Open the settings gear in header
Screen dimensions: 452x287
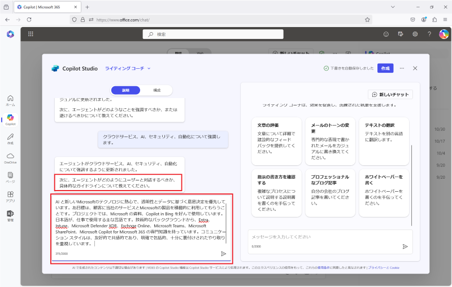click(x=415, y=34)
